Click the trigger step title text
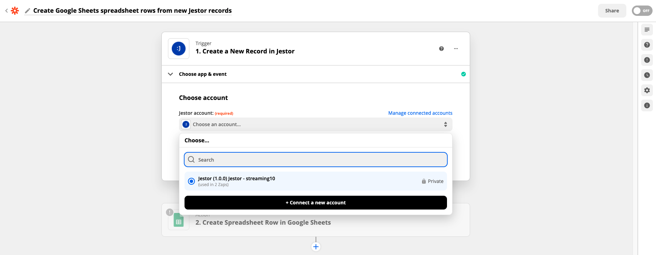This screenshot has height=255, width=656. pyautogui.click(x=245, y=51)
